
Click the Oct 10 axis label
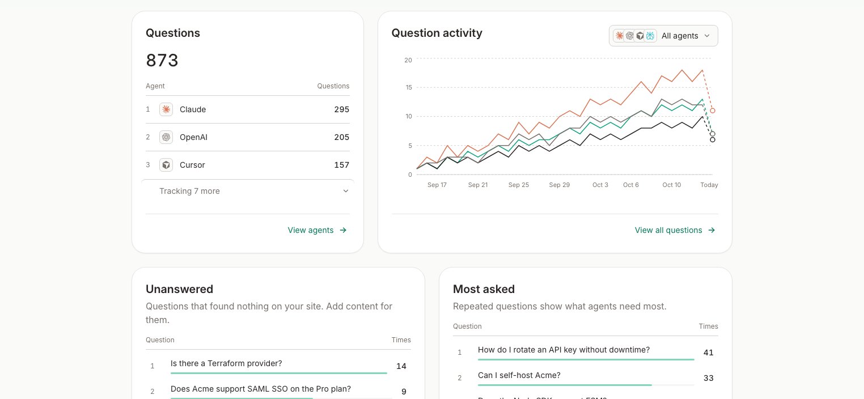(x=672, y=185)
